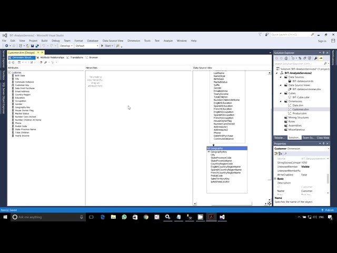Click the Navigate Backward toolbar icon
Screen dimensions: 337x253
click(x=7, y=46)
